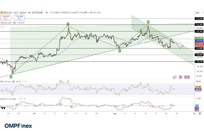The width and height of the screenshot is (204, 131).
Task: Click the first US flag economic event icon
Action: pyautogui.click(x=180, y=77)
